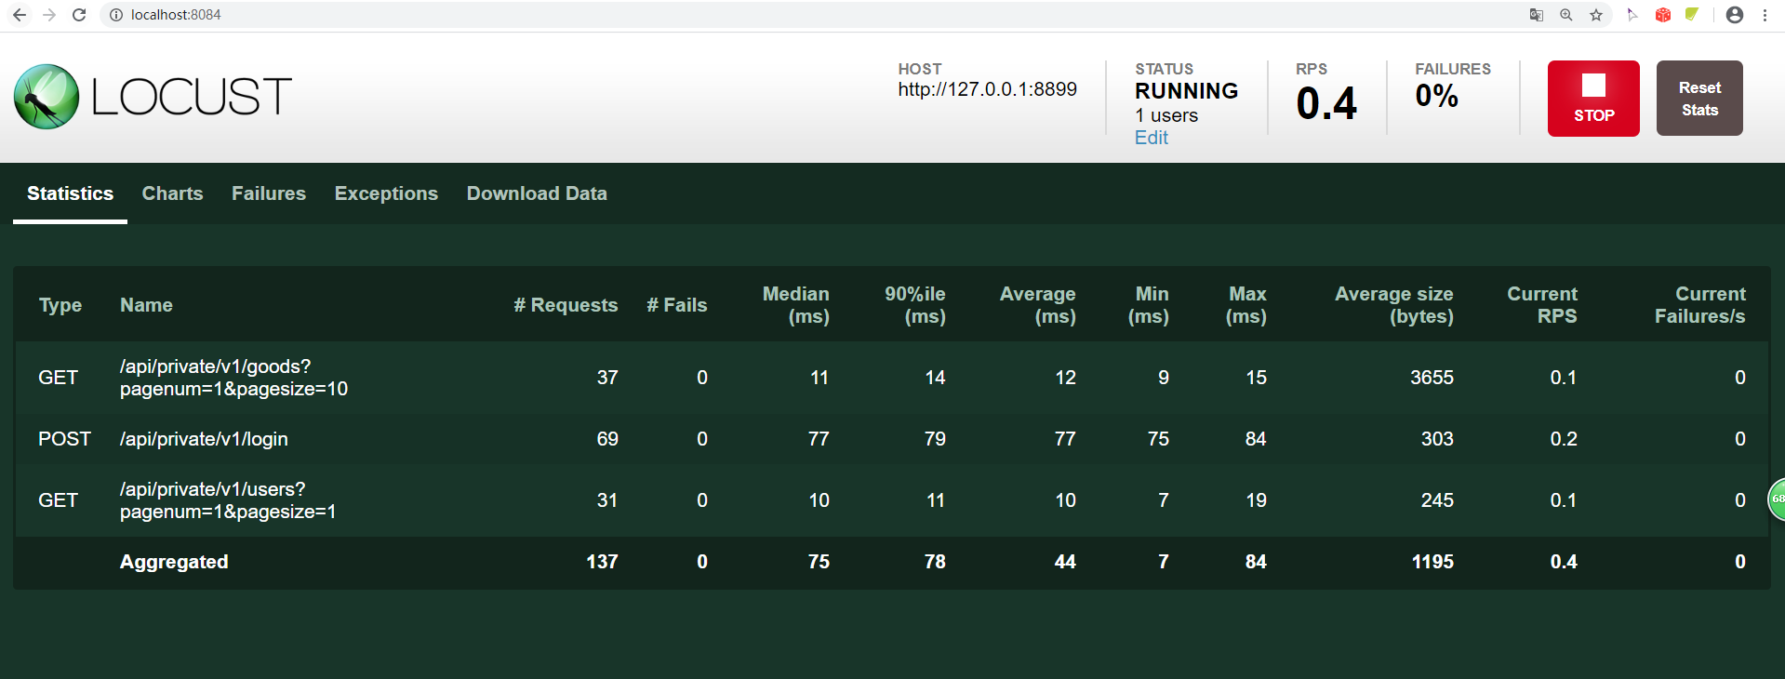Open the Edit users link
Viewport: 1785px width, 679px height.
pyautogui.click(x=1151, y=138)
